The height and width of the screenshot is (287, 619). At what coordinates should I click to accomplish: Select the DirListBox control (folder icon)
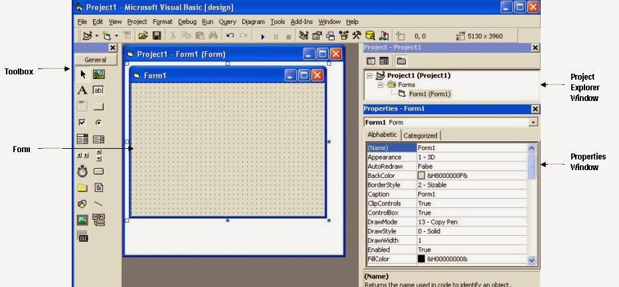[82, 188]
